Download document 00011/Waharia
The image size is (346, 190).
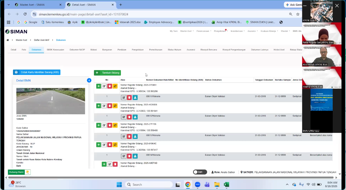point(135,97)
